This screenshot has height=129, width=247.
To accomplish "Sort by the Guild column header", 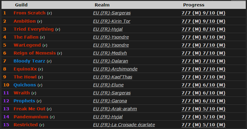I will 22,5.
